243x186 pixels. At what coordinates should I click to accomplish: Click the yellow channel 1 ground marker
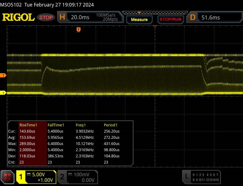pyautogui.click(x=4, y=93)
